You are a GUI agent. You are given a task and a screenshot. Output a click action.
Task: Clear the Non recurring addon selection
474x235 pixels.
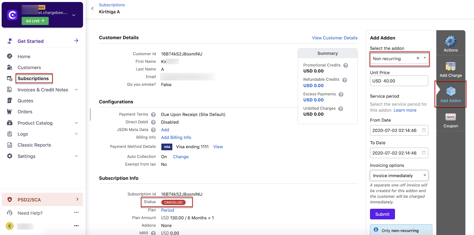(418, 58)
